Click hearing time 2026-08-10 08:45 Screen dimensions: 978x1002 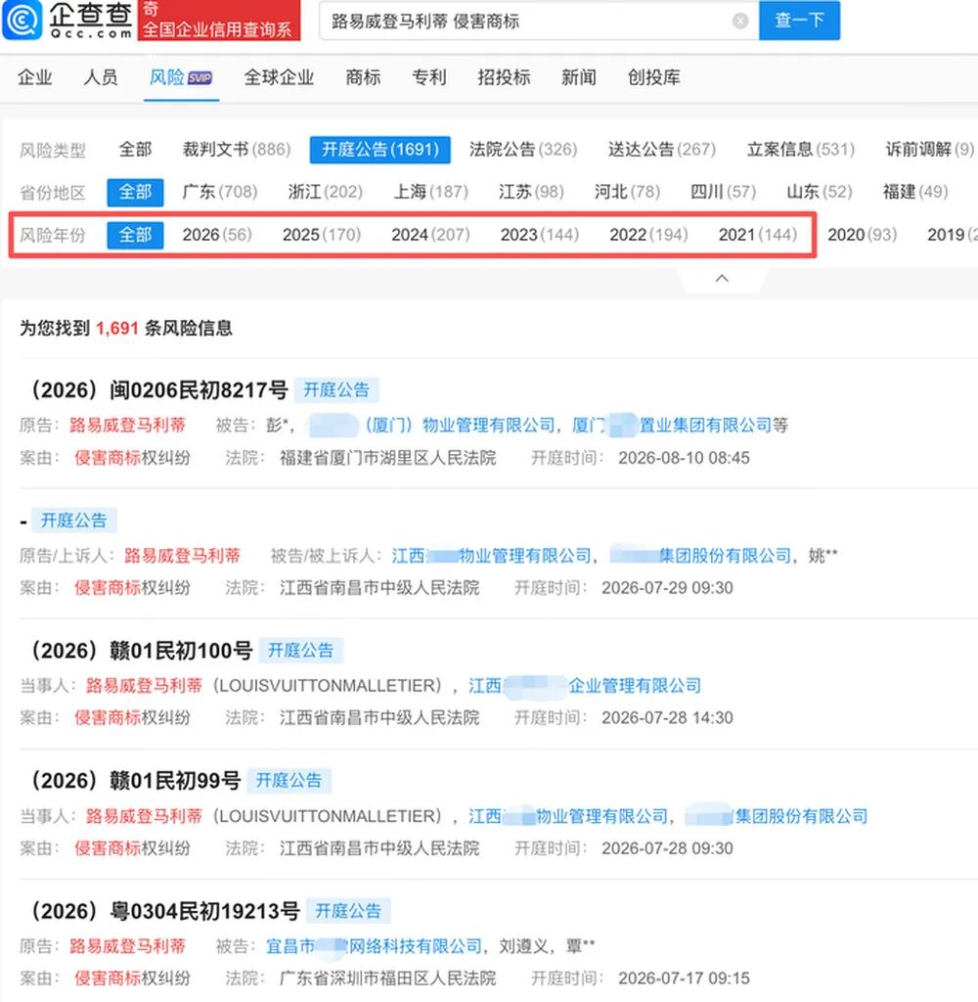(x=684, y=458)
